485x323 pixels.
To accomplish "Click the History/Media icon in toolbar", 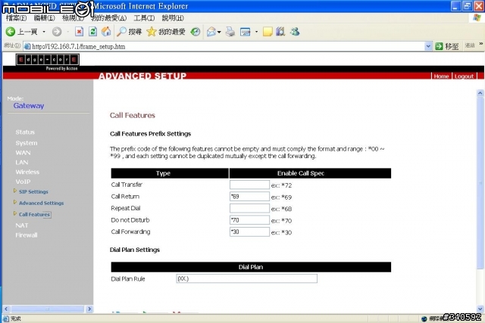I will (x=196, y=32).
